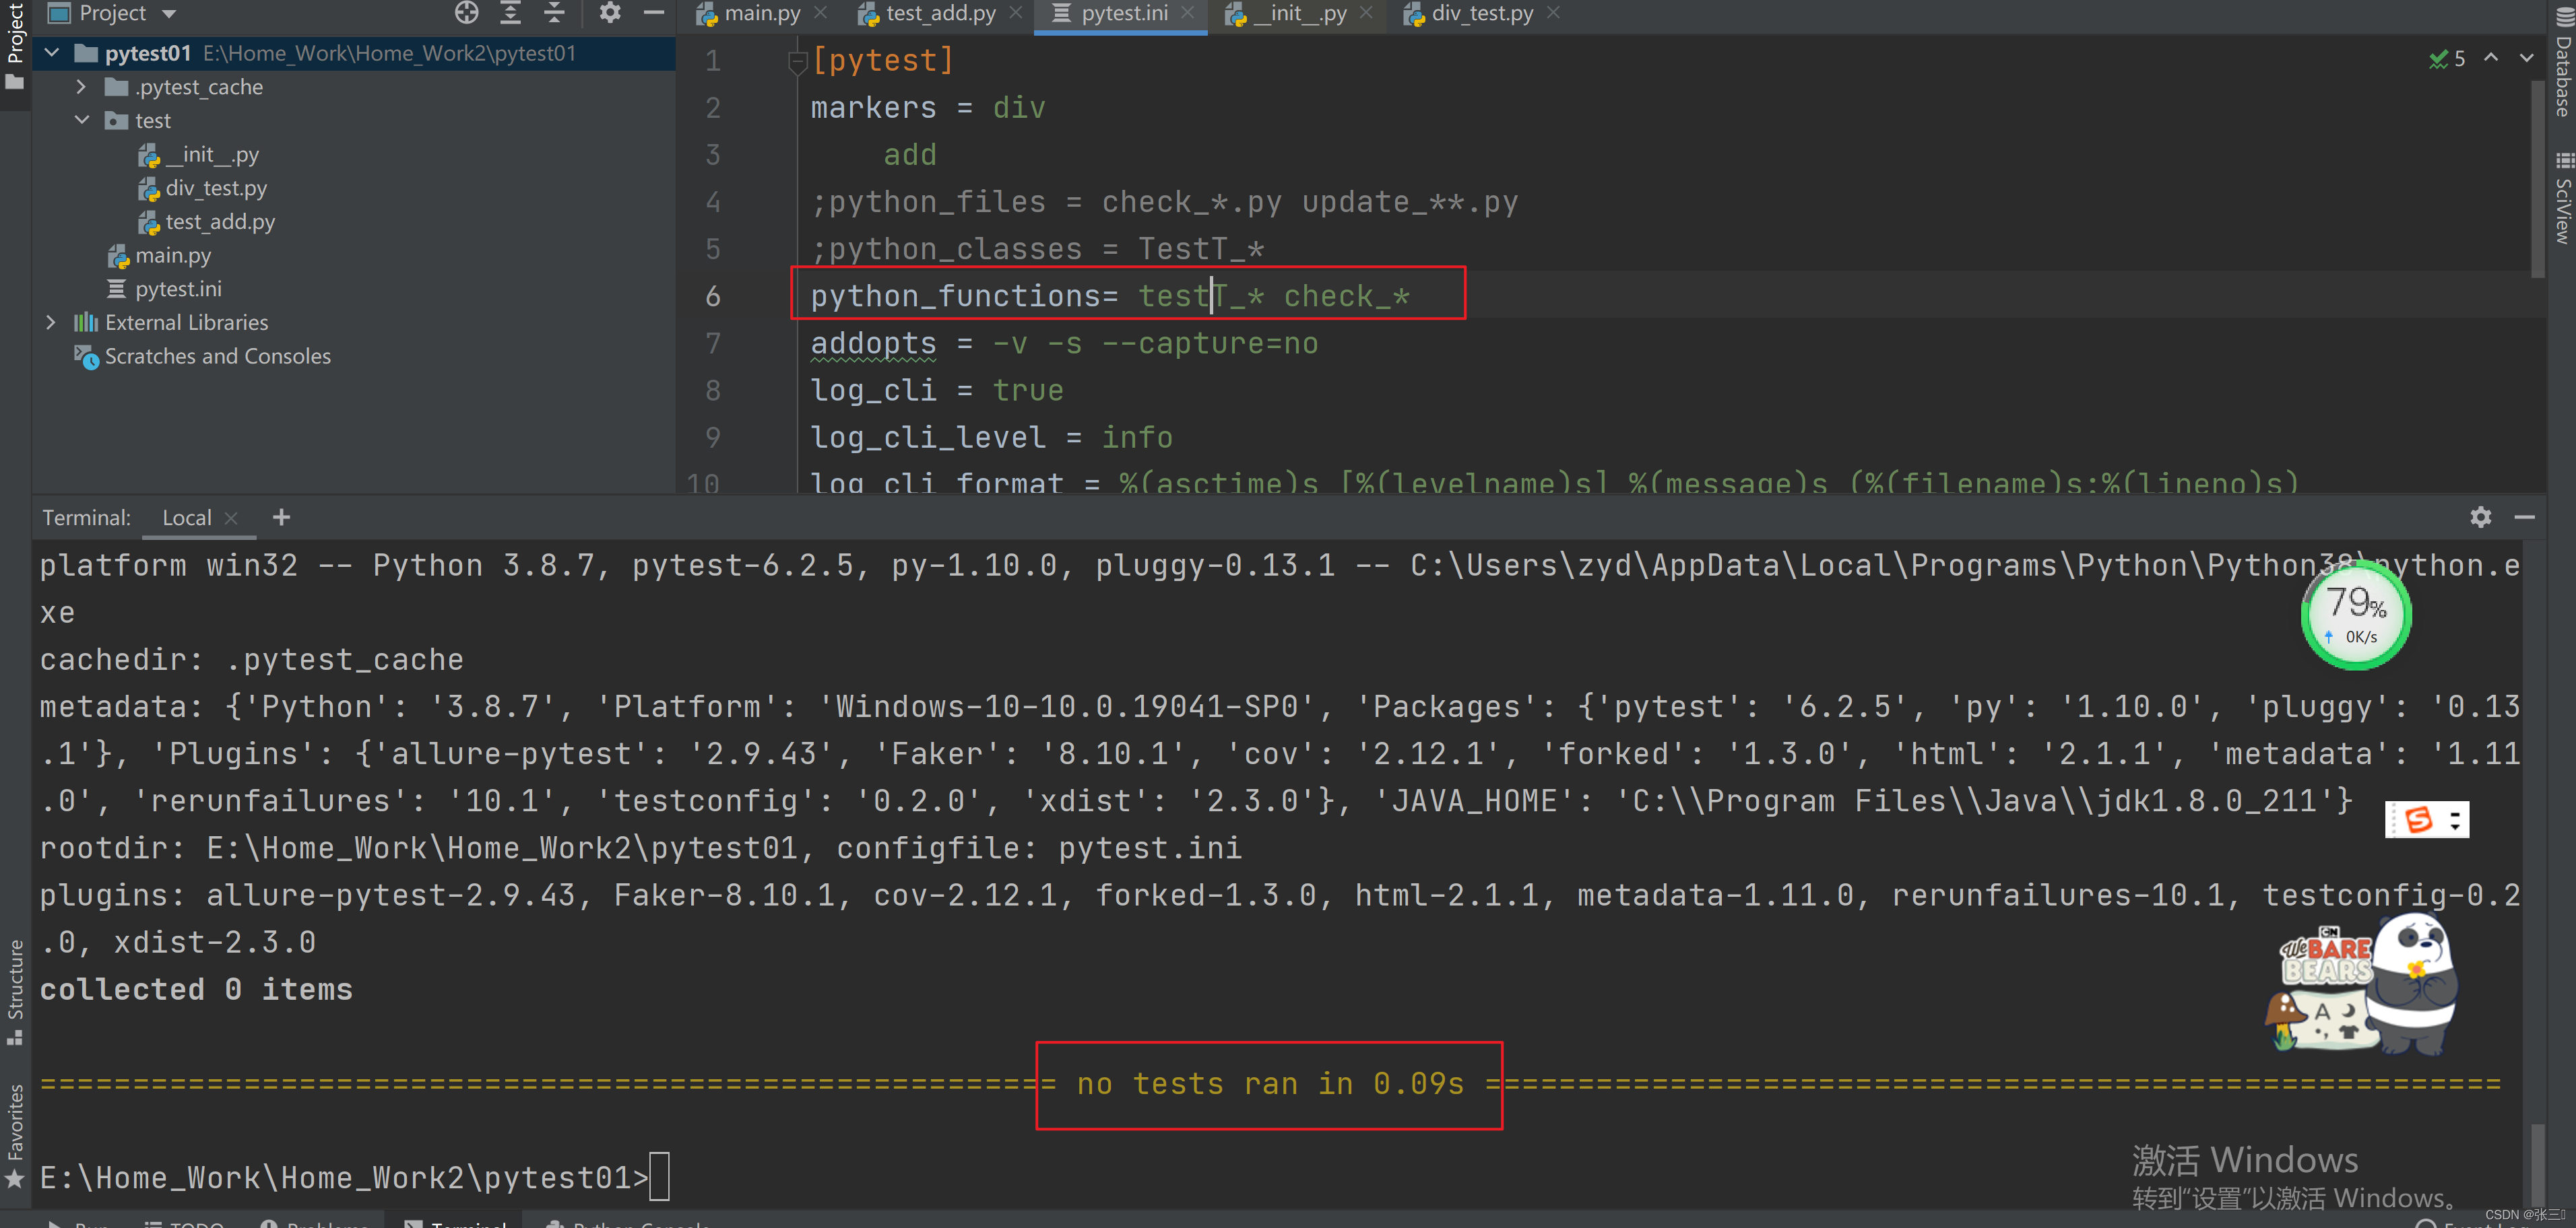Image resolution: width=2576 pixels, height=1228 pixels.
Task: Open terminal panel settings gear
Action: coord(2480,516)
